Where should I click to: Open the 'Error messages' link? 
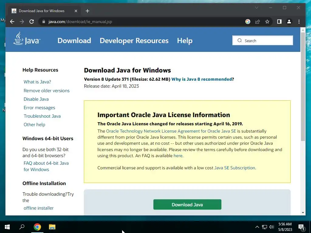[39, 108]
